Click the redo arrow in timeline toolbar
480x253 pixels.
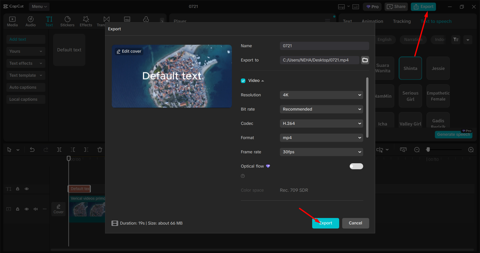(x=46, y=150)
